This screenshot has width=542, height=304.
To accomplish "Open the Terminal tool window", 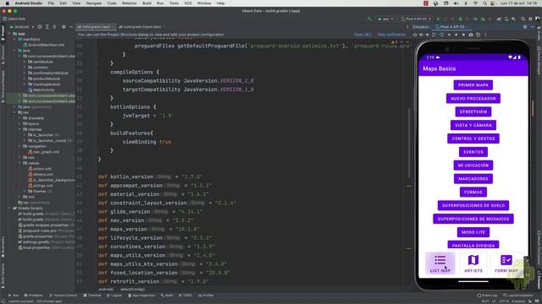I will (x=92, y=296).
